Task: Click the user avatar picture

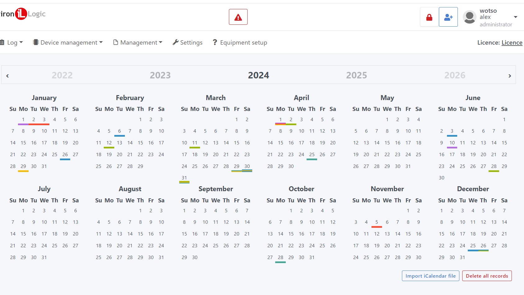Action: [469, 17]
